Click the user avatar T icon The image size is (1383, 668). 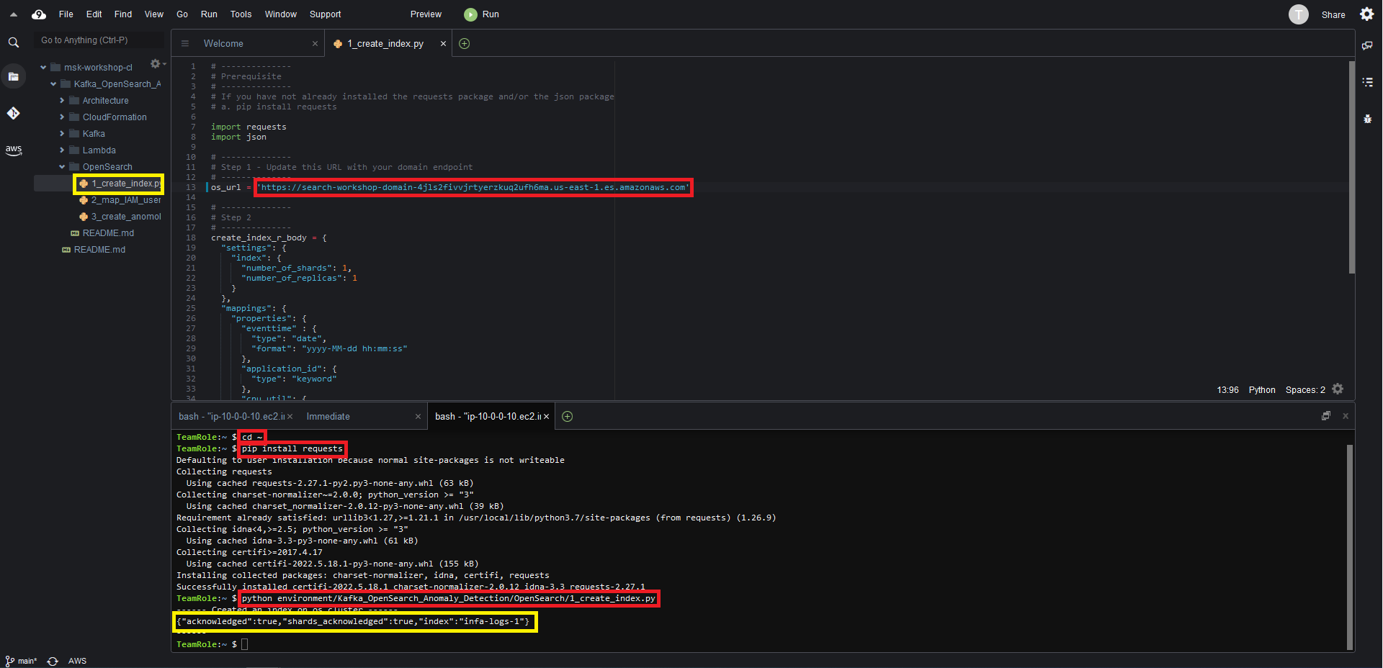1298,14
